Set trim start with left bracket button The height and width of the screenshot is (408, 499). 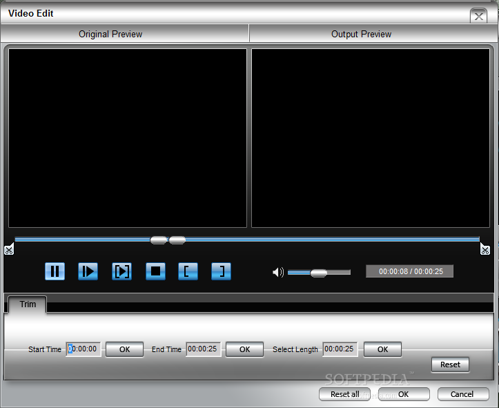point(188,271)
